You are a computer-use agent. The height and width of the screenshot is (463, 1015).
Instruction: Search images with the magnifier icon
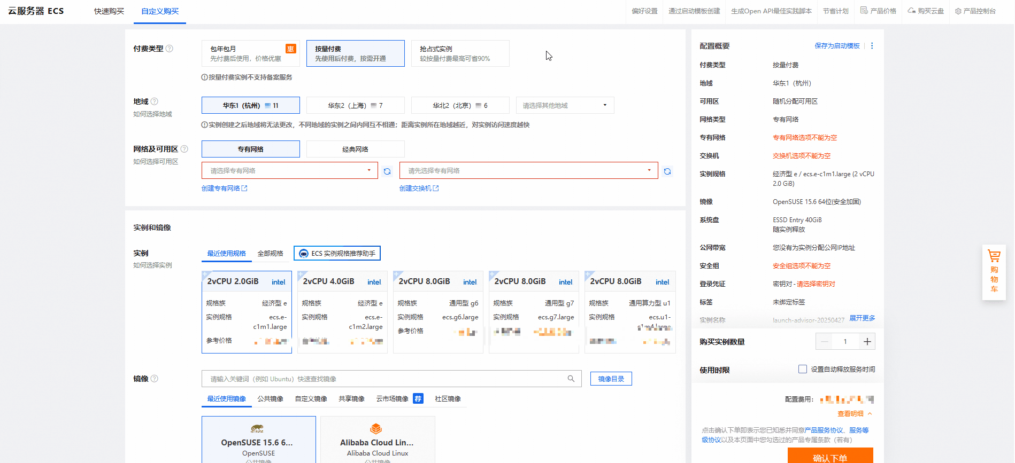571,379
